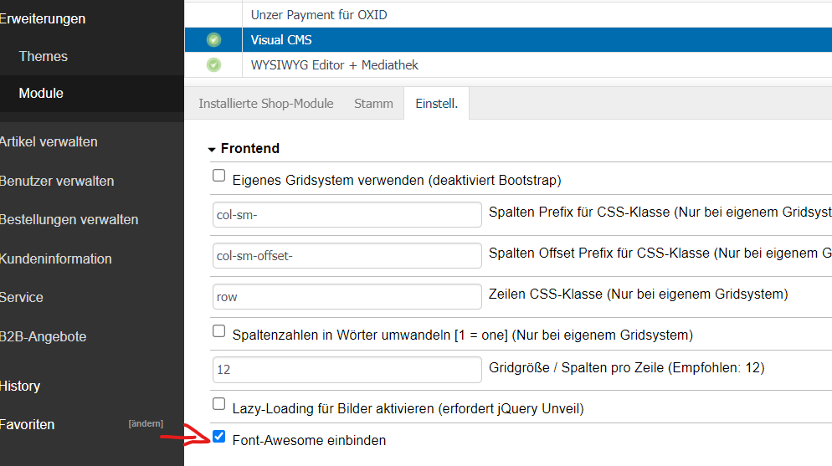Select Unzer Payment für OXID module
This screenshot has height=466, width=832.
[319, 14]
